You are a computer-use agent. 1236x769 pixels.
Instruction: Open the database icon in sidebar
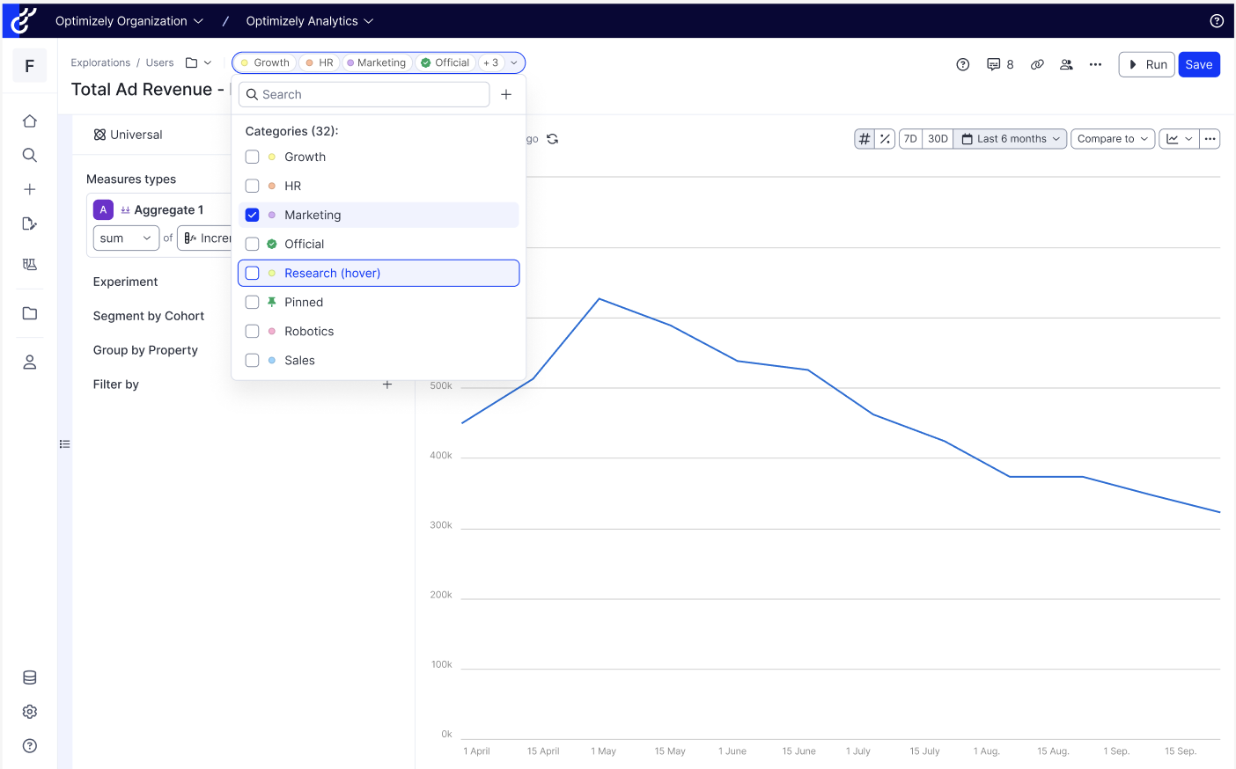(29, 677)
